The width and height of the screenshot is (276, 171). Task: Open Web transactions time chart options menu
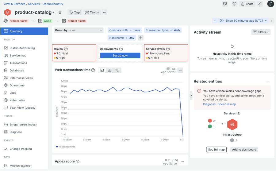pos(180,70)
